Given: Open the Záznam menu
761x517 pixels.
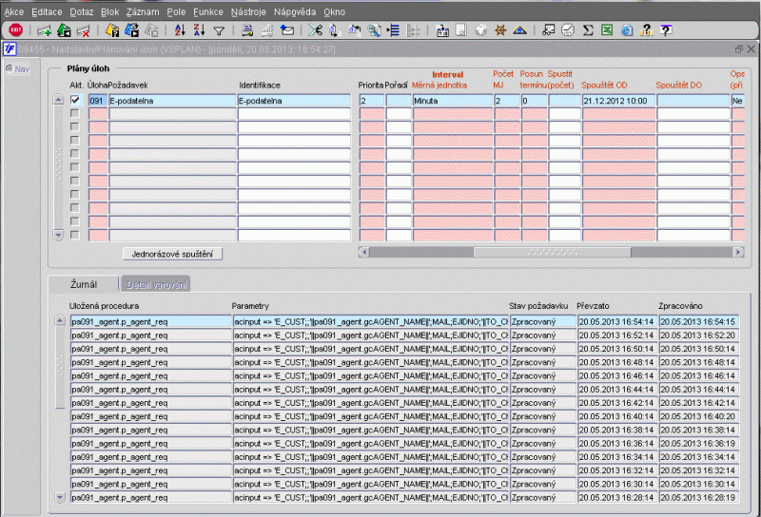Looking at the screenshot, I should 143,11.
